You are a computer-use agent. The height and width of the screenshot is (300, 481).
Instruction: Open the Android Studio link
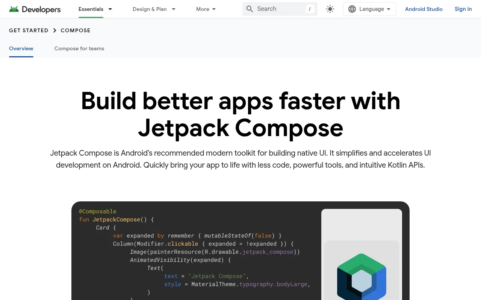tap(424, 9)
